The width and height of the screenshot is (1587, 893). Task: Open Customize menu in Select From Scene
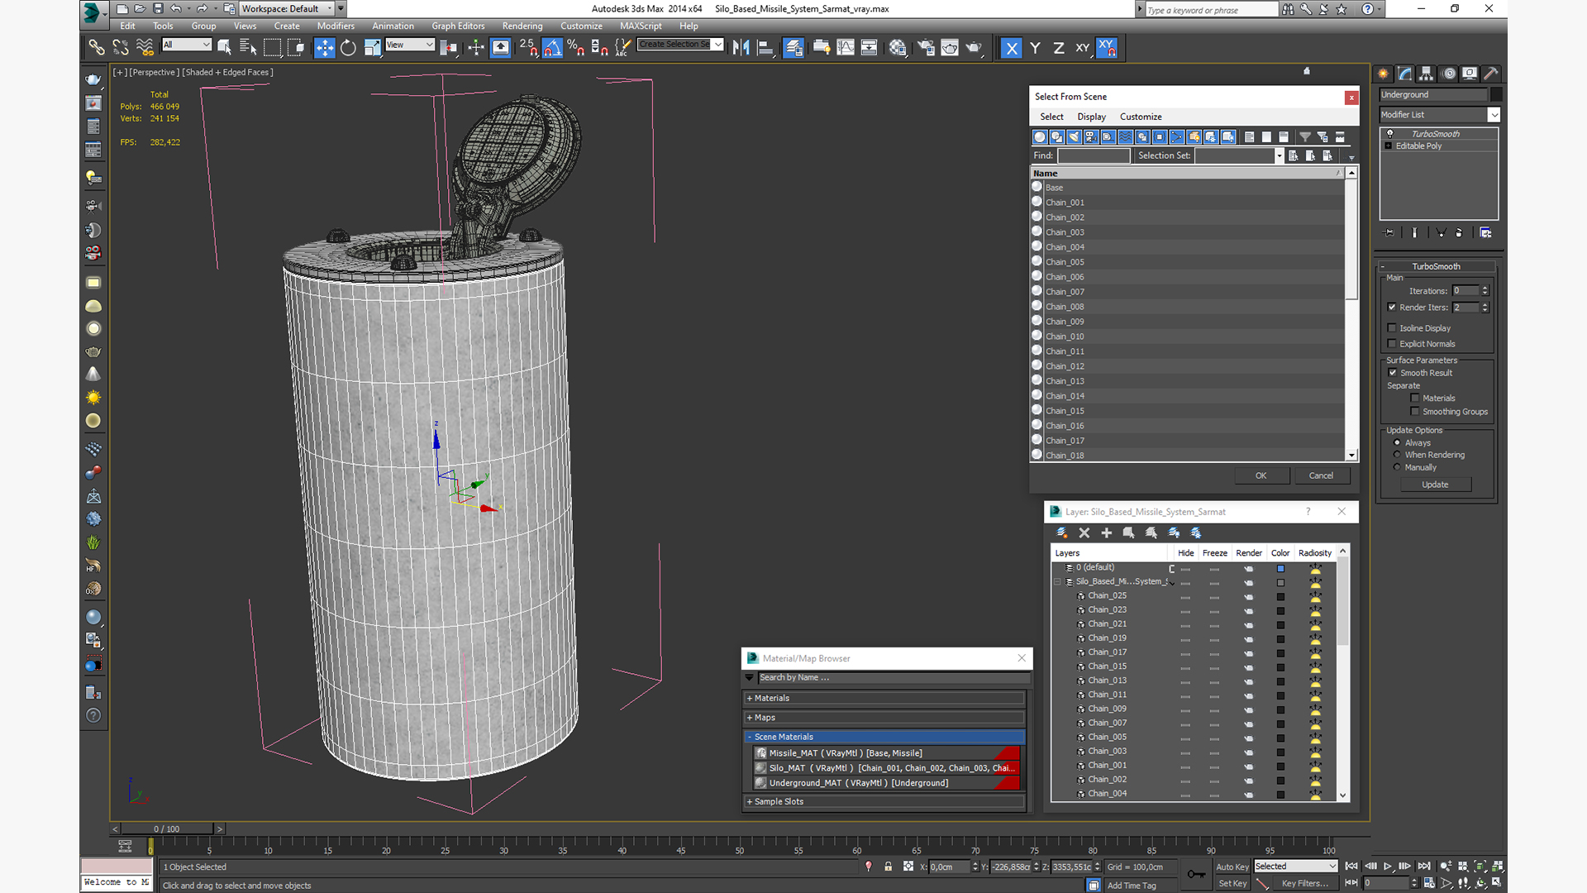[x=1141, y=117]
